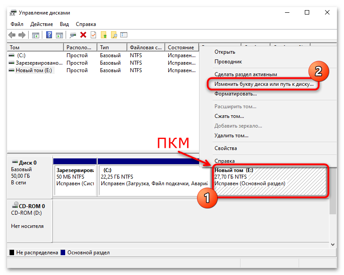The width and height of the screenshot is (344, 275).
Task: Sort by the Состояние column header
Action: point(182,48)
